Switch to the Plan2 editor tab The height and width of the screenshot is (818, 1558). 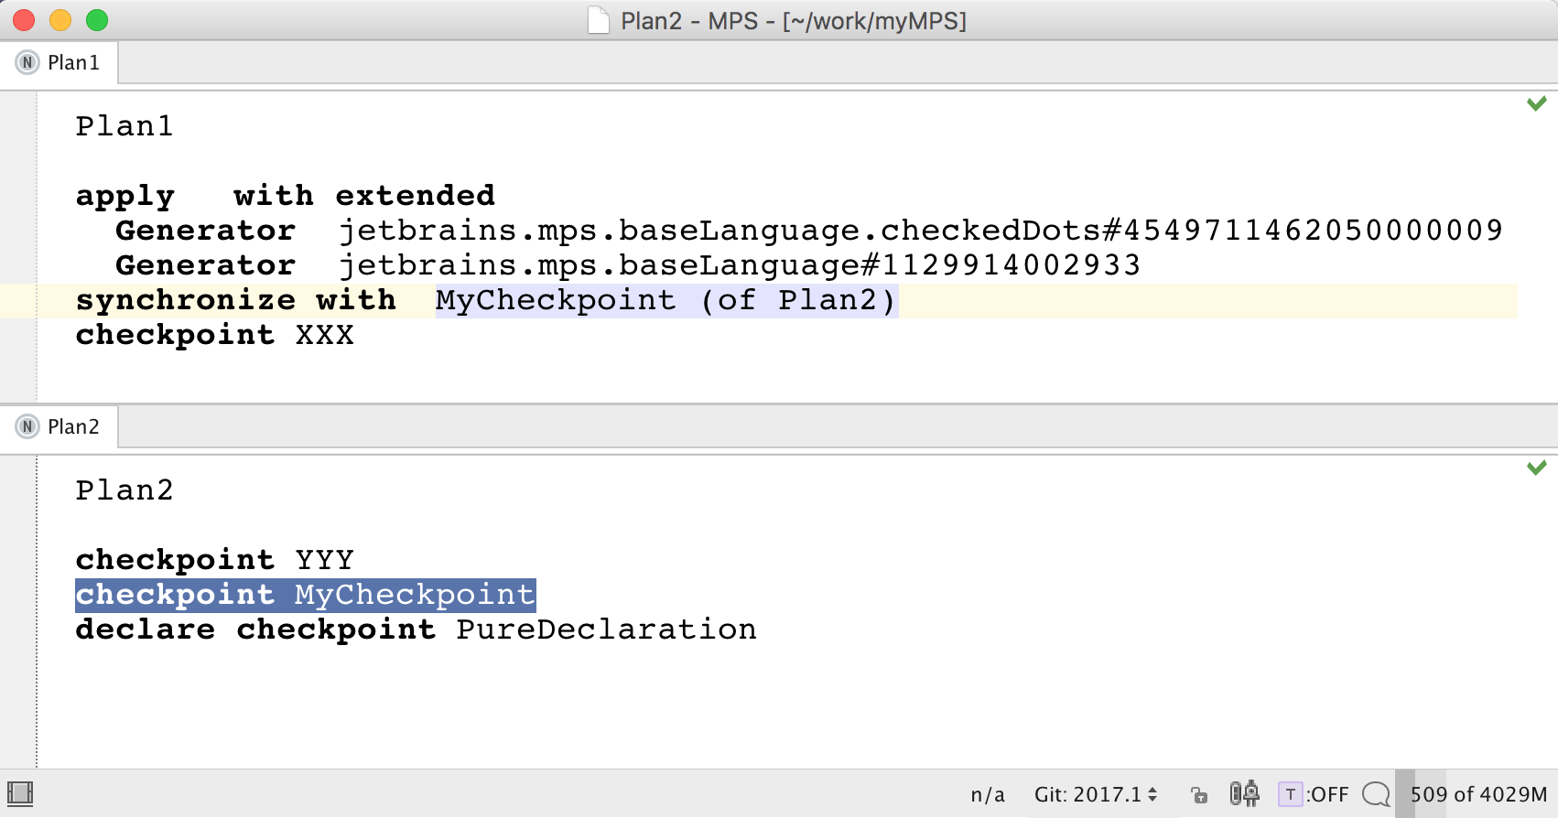tap(72, 426)
